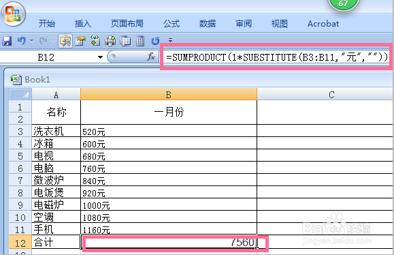Click cell containing 冰箱

tap(56, 143)
